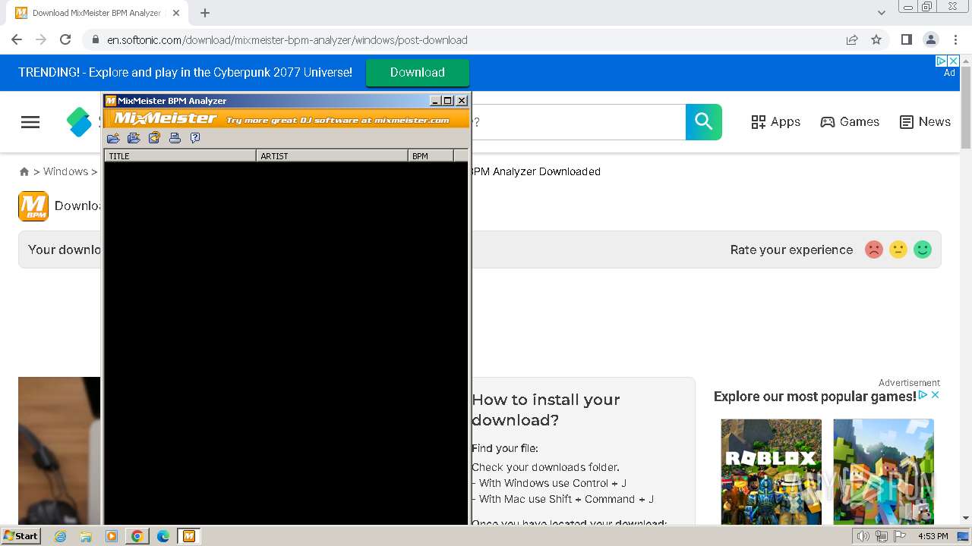The image size is (972, 546).
Task: Bookmark this page with star icon
Action: (x=876, y=39)
